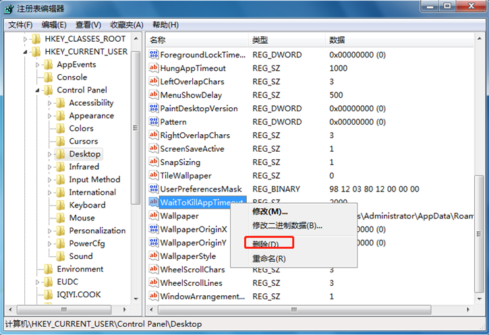This screenshot has height=335, width=489.
Task: Expand the Appearance key arrow
Action: (50, 116)
